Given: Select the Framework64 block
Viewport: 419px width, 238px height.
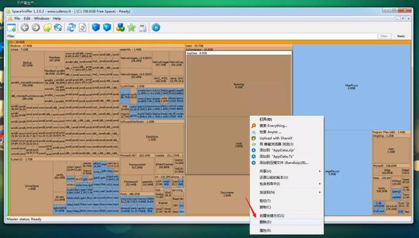Looking at the screenshot, I should (x=137, y=166).
